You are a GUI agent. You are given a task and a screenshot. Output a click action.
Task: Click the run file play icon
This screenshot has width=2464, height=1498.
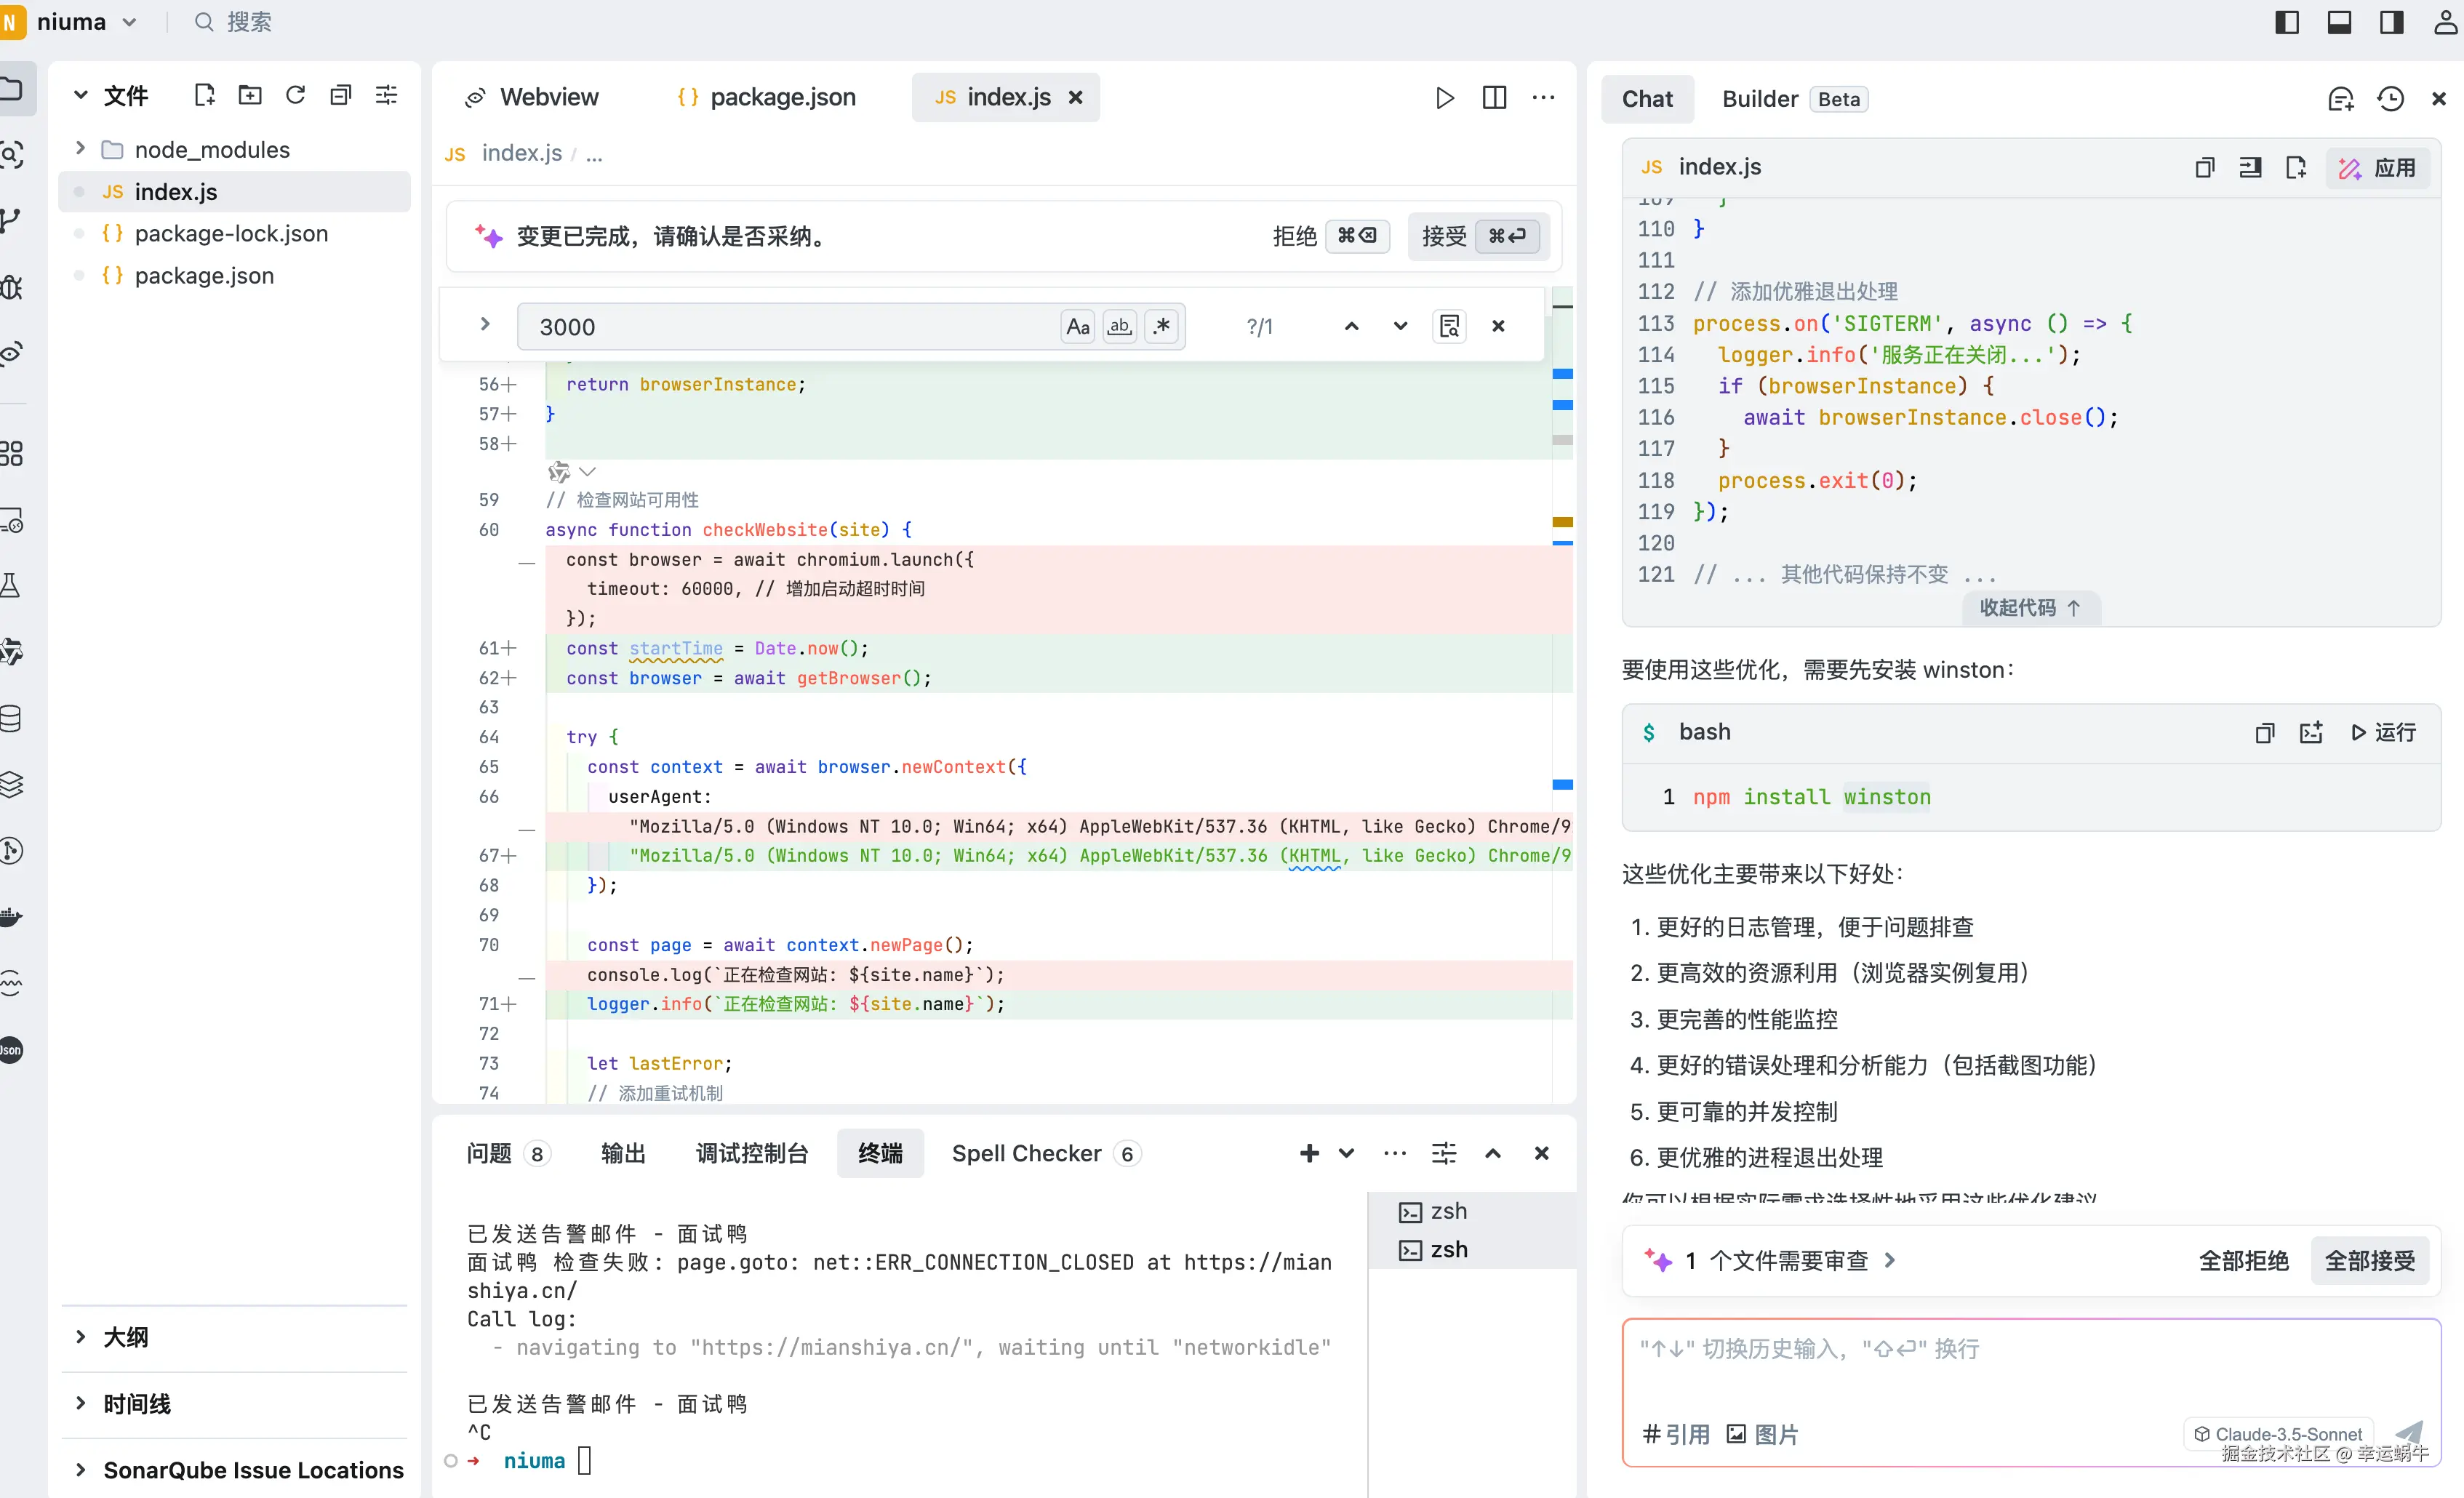click(1444, 97)
